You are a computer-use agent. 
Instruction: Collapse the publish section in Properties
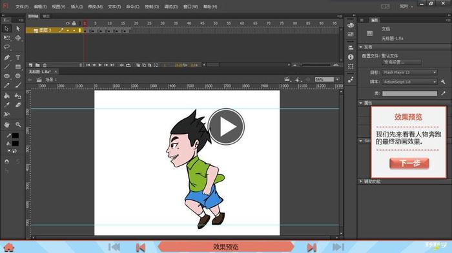[x=360, y=46]
